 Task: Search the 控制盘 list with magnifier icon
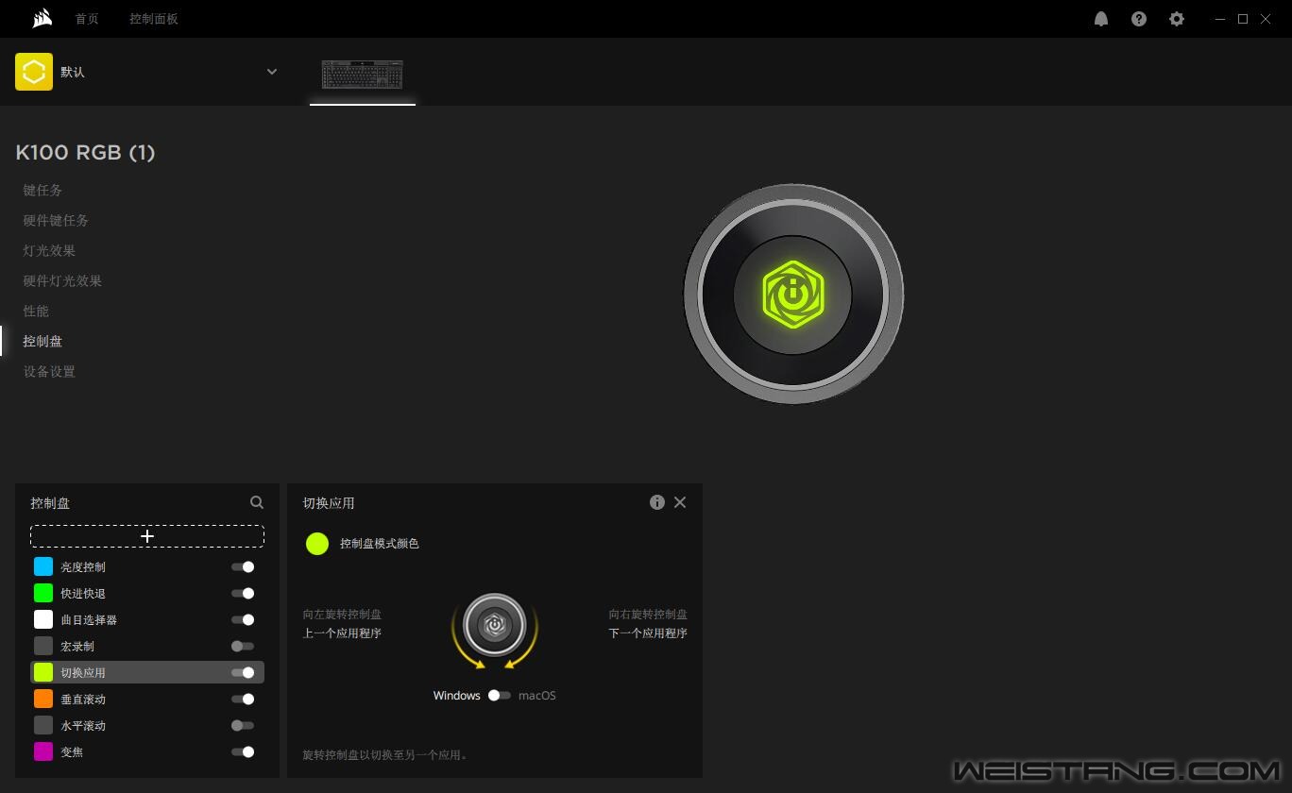coord(257,503)
